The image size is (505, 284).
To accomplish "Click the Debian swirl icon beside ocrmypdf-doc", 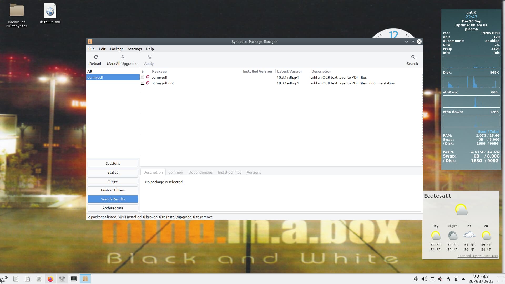I will click(x=148, y=83).
